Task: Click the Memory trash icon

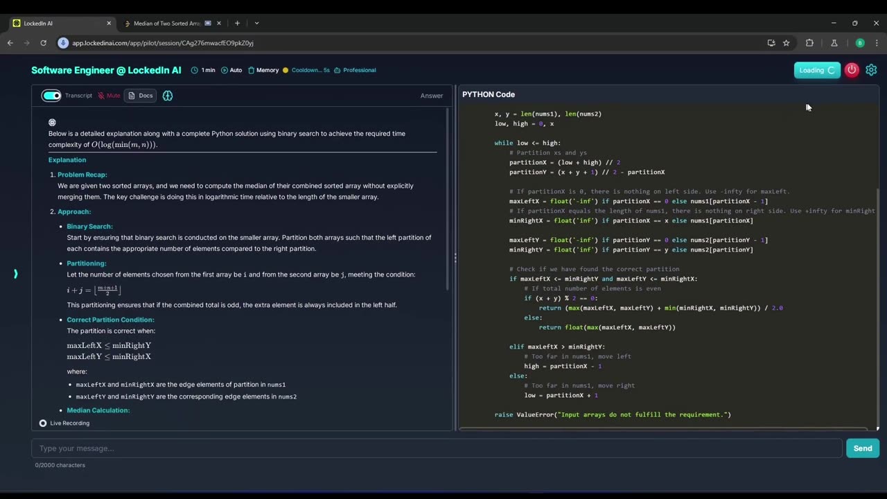Action: click(x=252, y=70)
